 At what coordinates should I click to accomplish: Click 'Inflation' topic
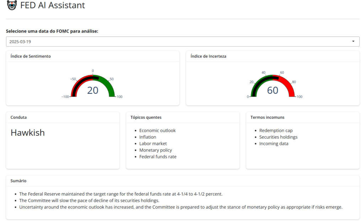pyautogui.click(x=148, y=137)
